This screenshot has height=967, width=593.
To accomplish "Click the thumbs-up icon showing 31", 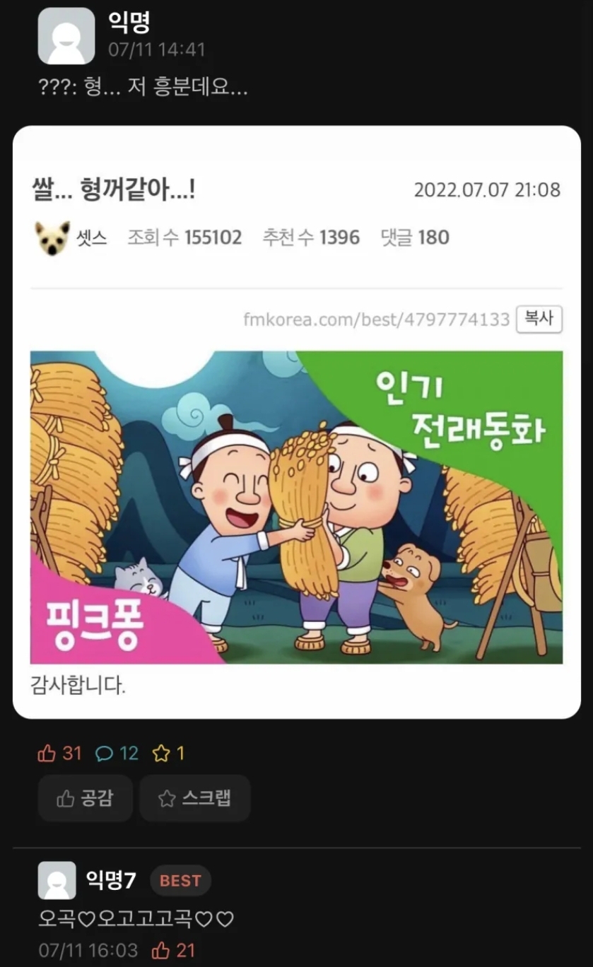I will [47, 754].
